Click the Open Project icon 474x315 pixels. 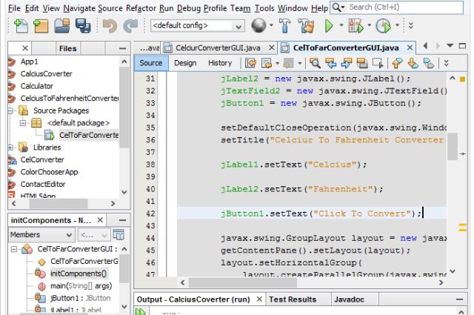pos(63,26)
